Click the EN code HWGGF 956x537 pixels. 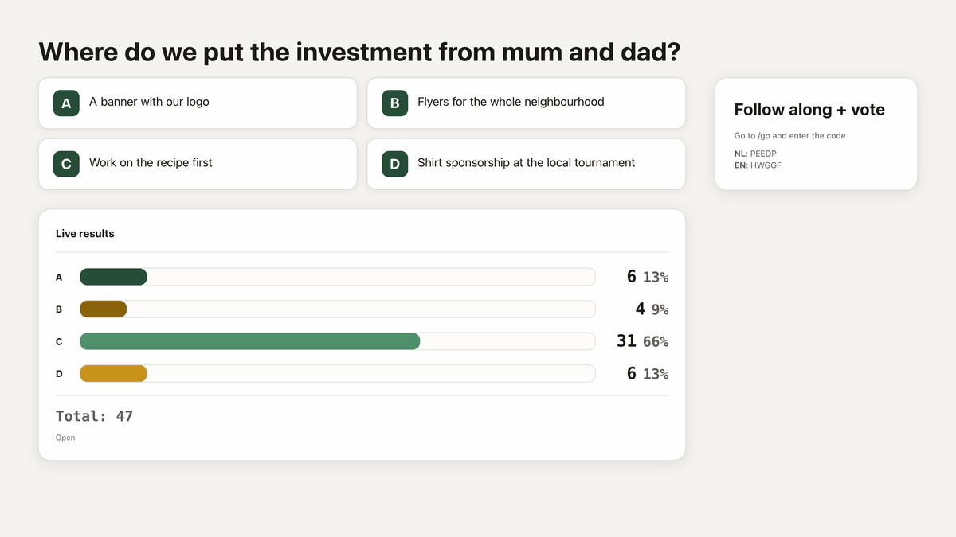point(766,165)
